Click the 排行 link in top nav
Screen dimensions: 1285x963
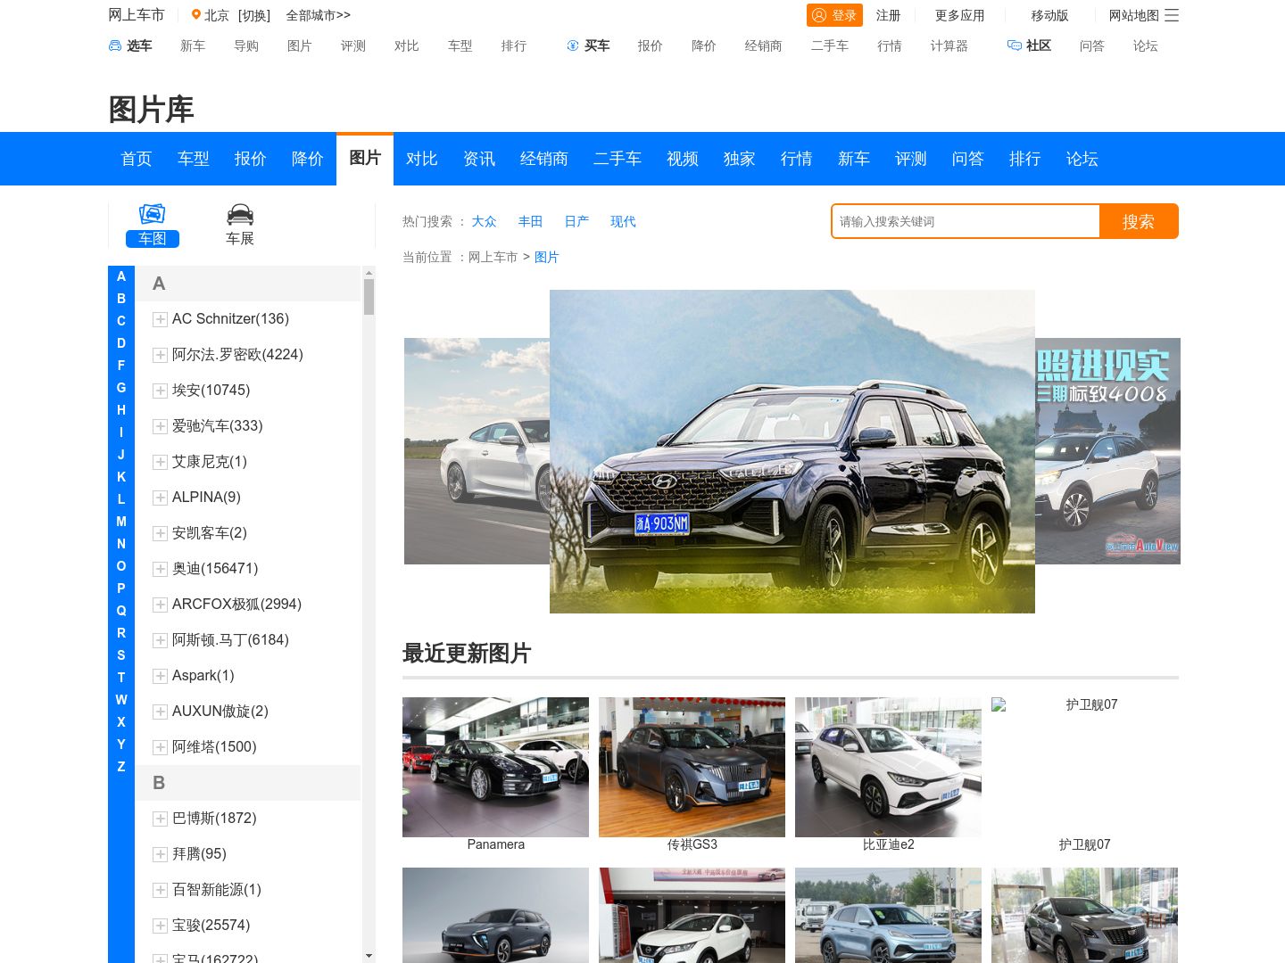pos(514,45)
